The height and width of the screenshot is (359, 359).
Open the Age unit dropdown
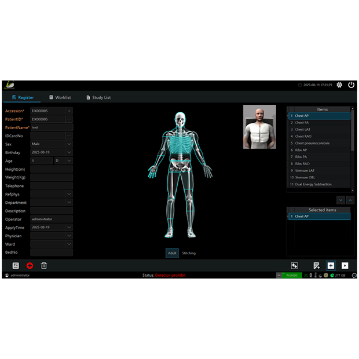tap(69, 161)
